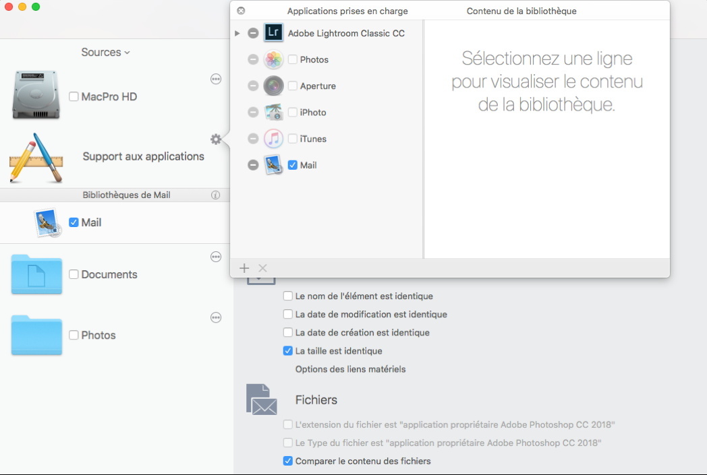Check the Photos app checkbox in popover
This screenshot has width=707, height=475.
293,59
